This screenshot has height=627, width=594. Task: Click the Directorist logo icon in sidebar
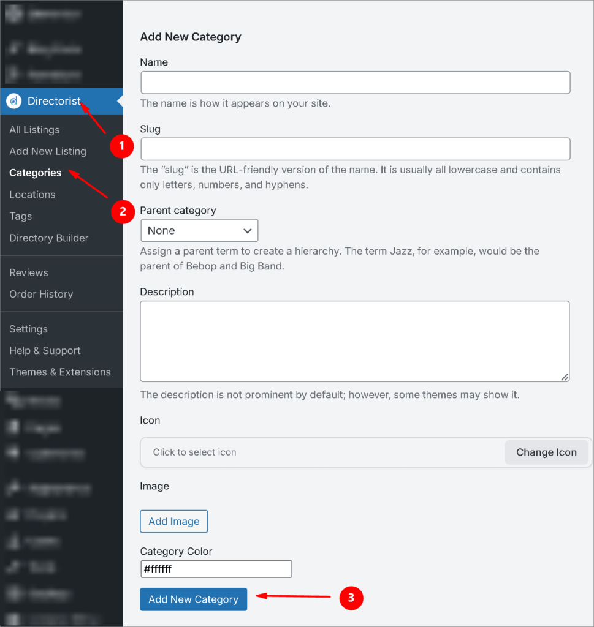pyautogui.click(x=14, y=102)
